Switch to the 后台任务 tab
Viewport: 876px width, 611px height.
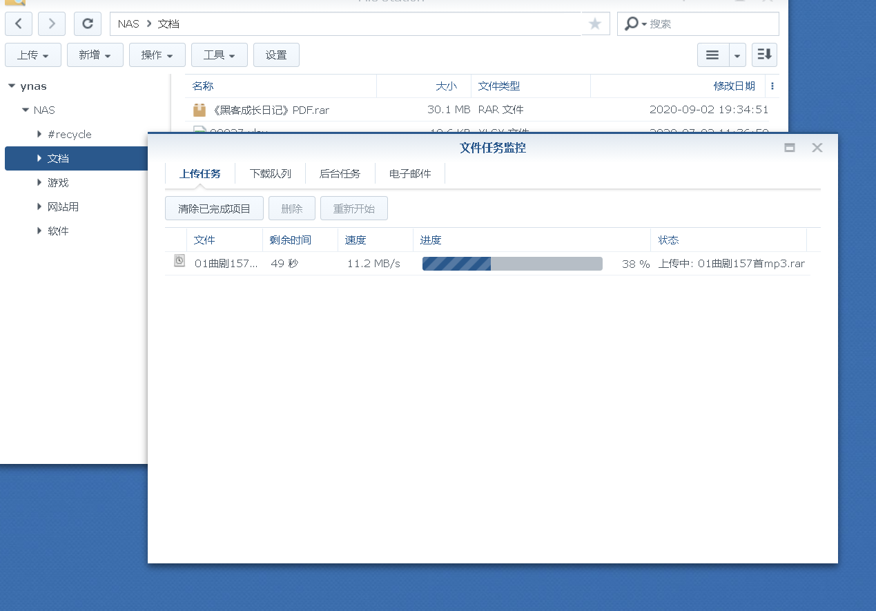tap(340, 173)
